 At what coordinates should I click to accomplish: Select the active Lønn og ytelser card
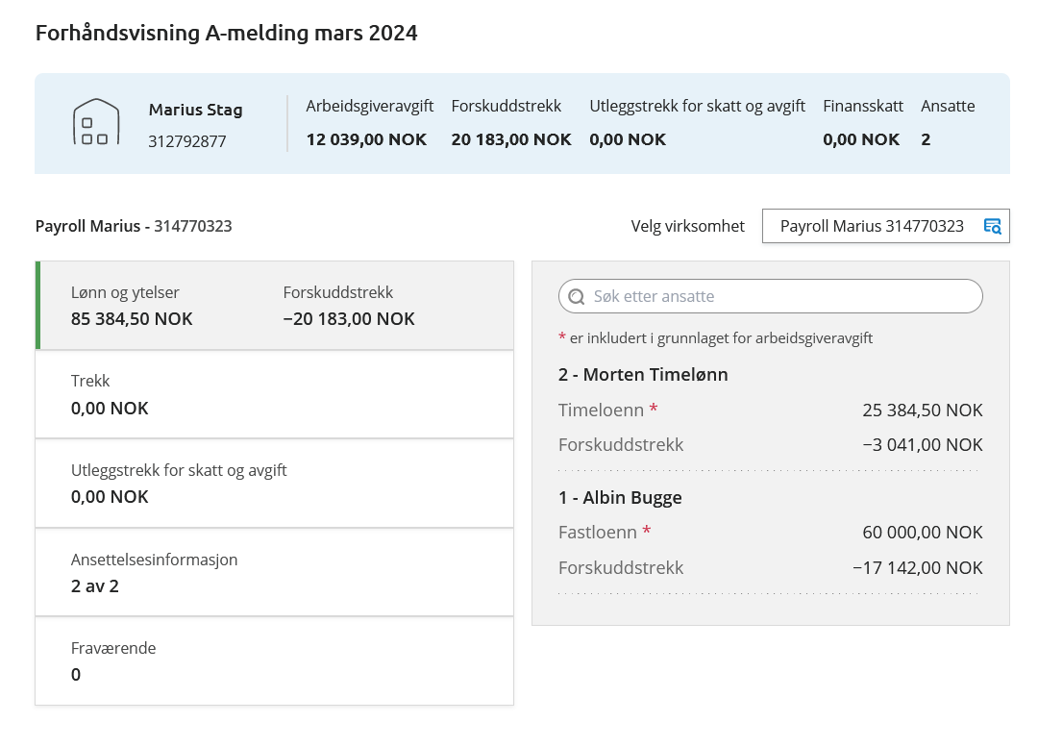[x=274, y=305]
